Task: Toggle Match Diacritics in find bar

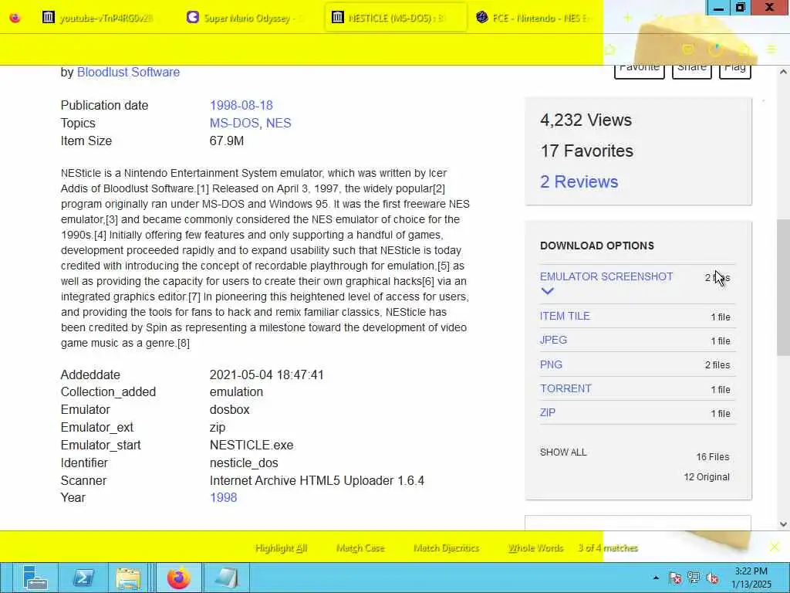Action: 446,548
